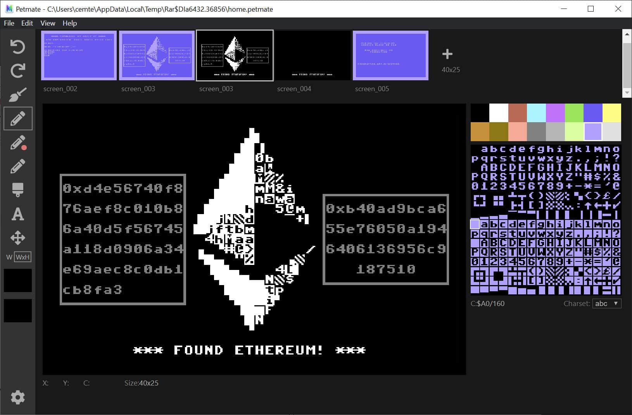Click the C:$A0/160 character code label
The height and width of the screenshot is (415, 632).
488,304
